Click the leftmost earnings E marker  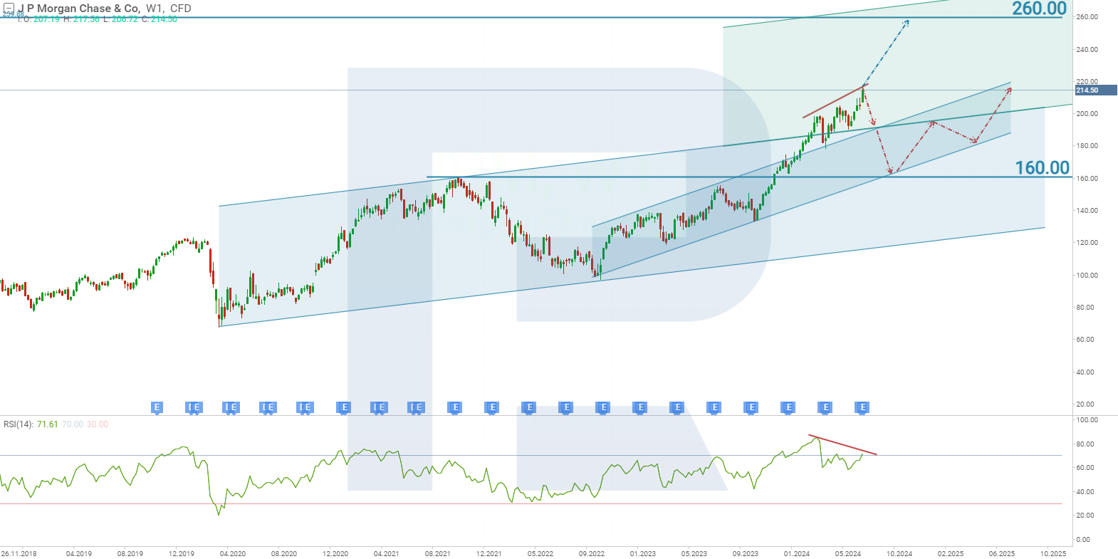click(x=157, y=407)
